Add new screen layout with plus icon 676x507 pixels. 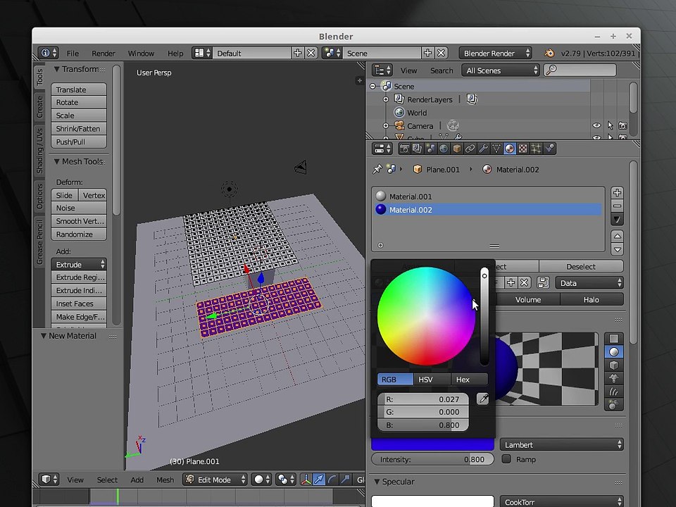297,53
